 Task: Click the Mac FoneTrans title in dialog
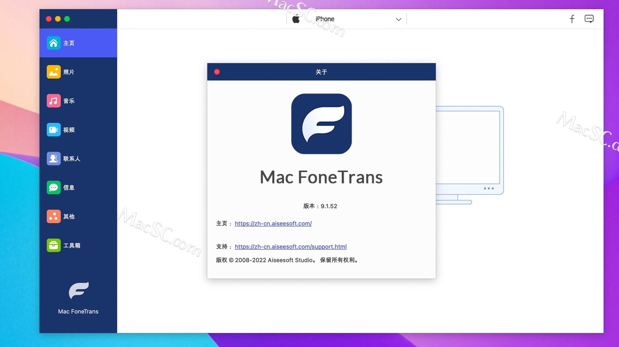(321, 177)
